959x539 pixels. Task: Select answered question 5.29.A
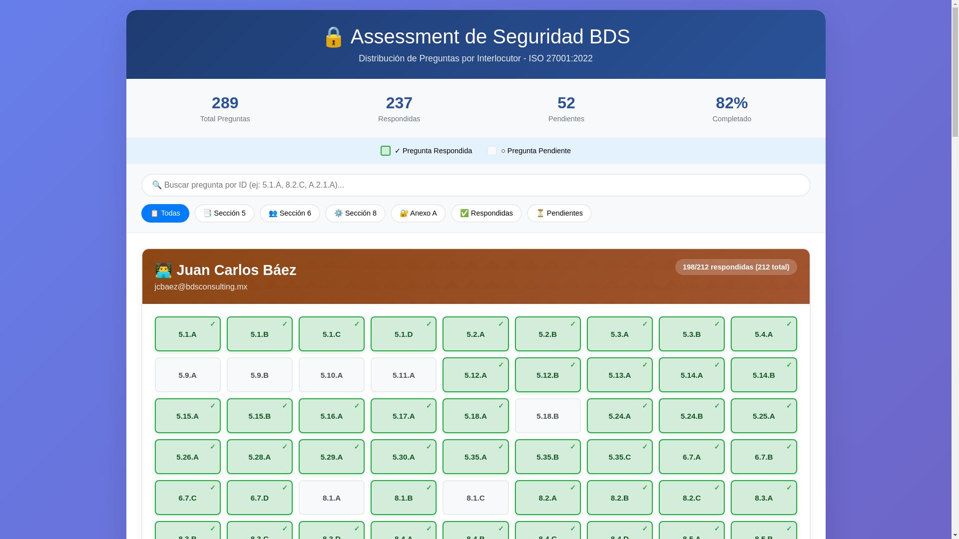click(x=332, y=457)
